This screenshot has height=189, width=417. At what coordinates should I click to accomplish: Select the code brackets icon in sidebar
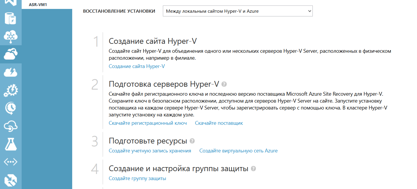(10, 162)
